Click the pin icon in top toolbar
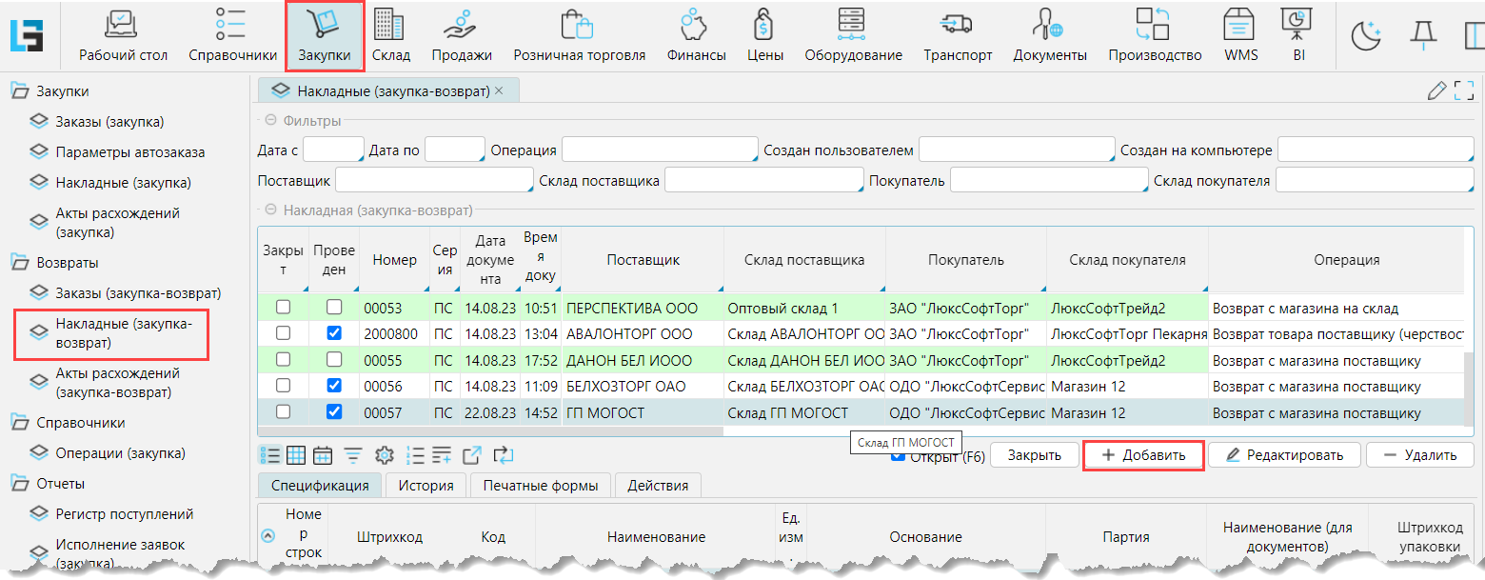 tap(1422, 35)
